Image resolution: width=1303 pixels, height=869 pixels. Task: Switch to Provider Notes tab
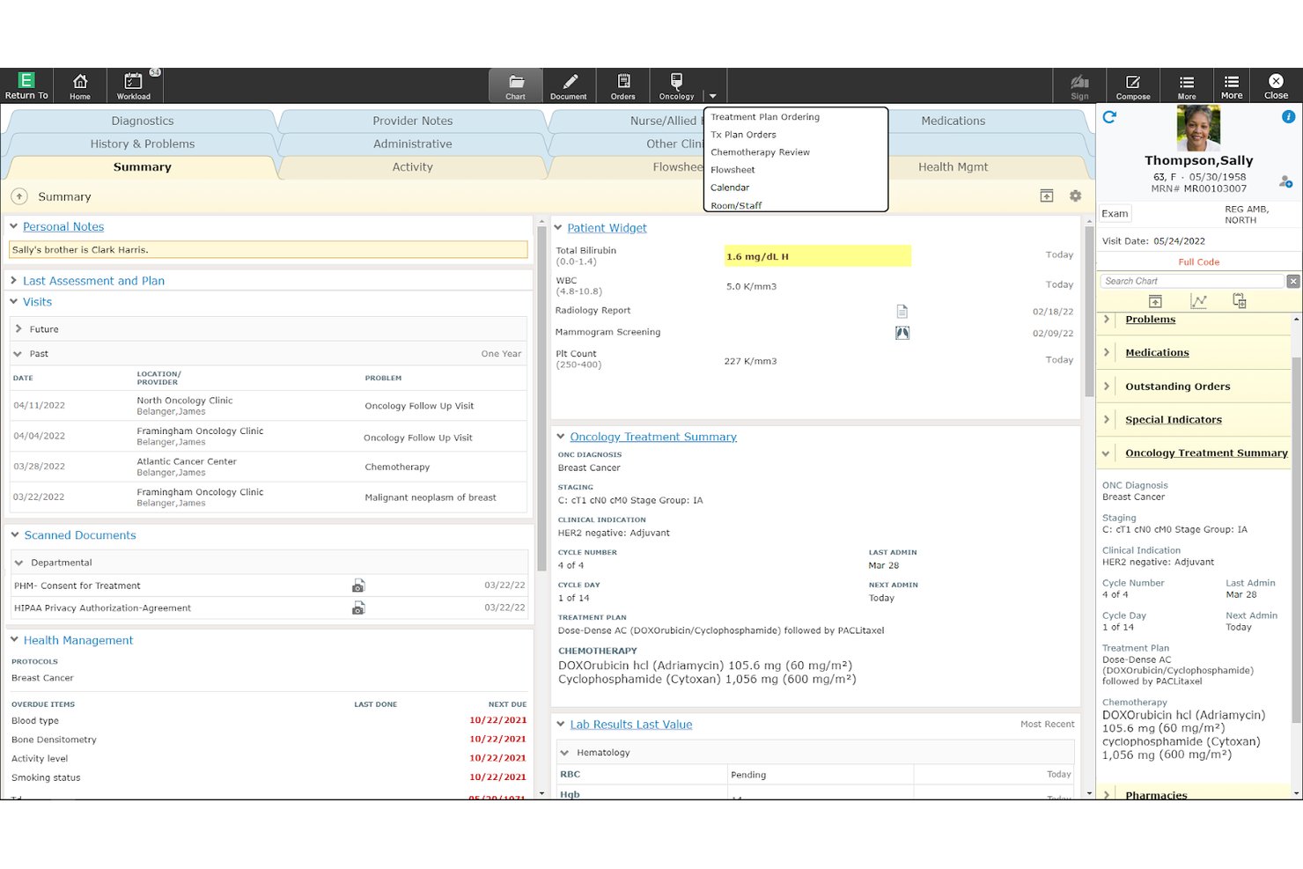coord(412,121)
